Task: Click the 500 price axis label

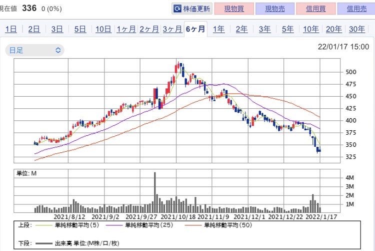Action: (x=351, y=72)
